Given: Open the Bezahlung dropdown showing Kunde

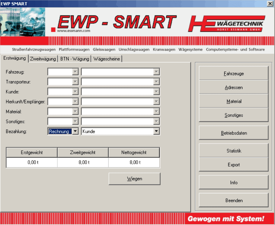Looking at the screenshot, I should coord(156,131).
